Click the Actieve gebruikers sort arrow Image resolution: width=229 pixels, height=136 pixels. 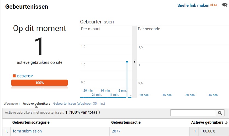[226, 123]
